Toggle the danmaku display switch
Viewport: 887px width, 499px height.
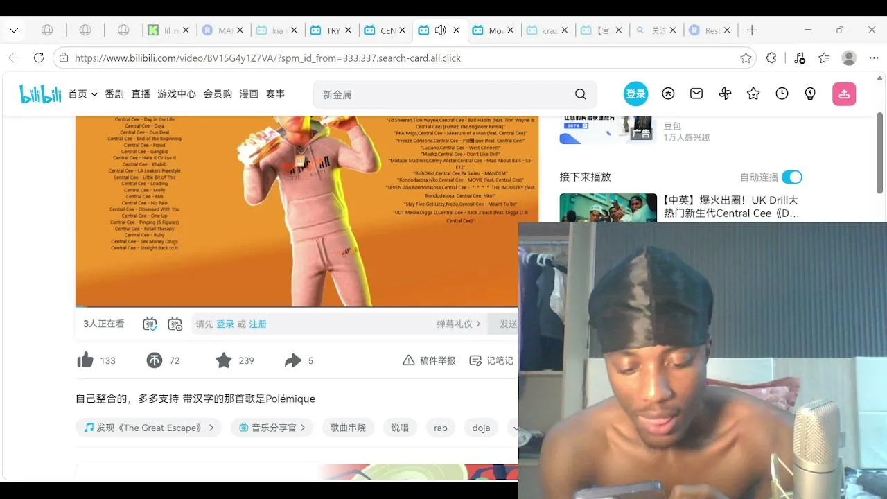(150, 324)
